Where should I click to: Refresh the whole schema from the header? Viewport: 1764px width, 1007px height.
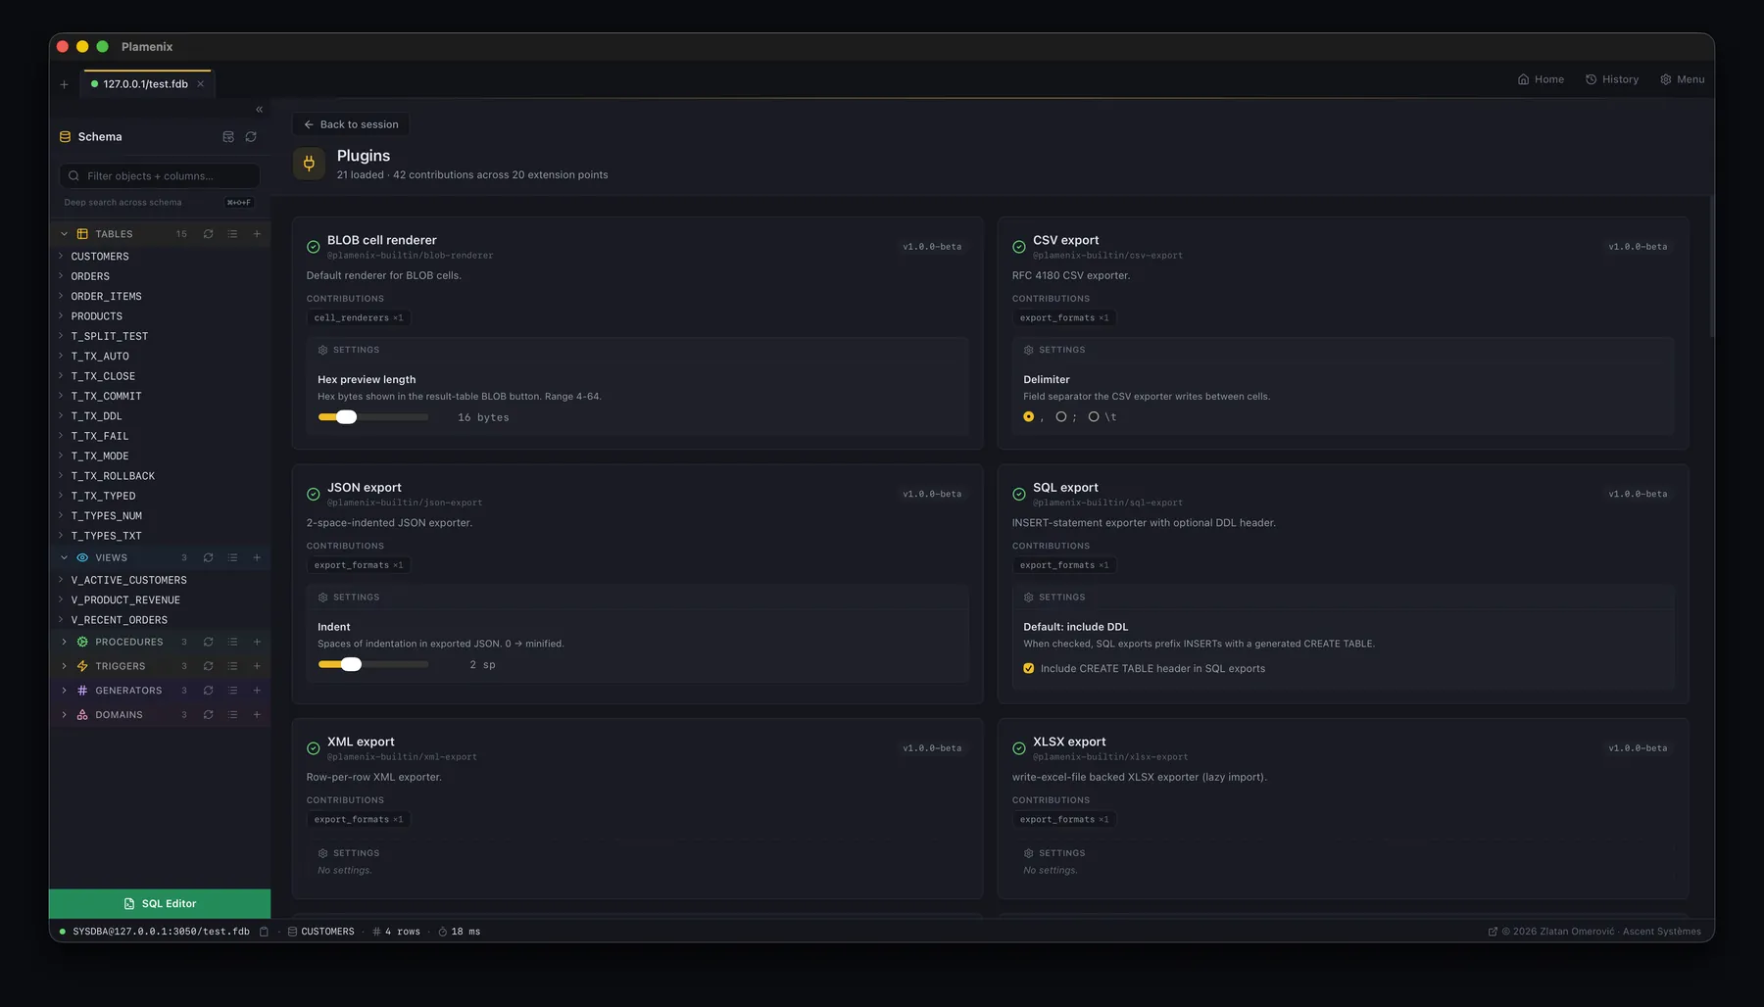251,137
